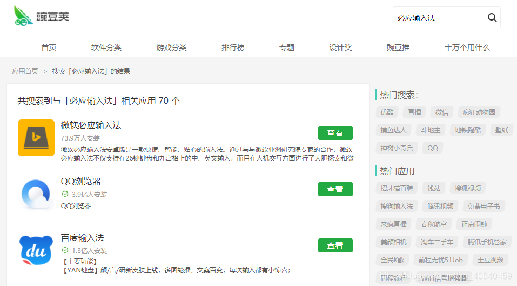Open hot app tag 全民K歌

pyautogui.click(x=392, y=260)
